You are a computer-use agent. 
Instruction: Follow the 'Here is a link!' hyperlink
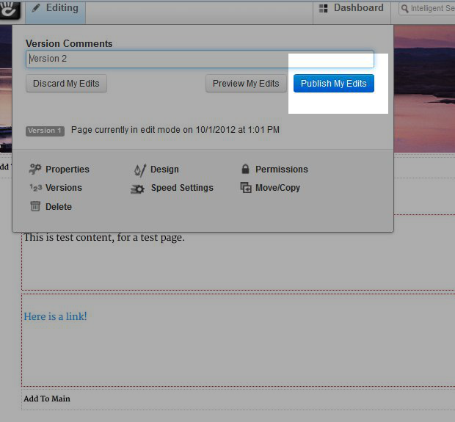[56, 316]
